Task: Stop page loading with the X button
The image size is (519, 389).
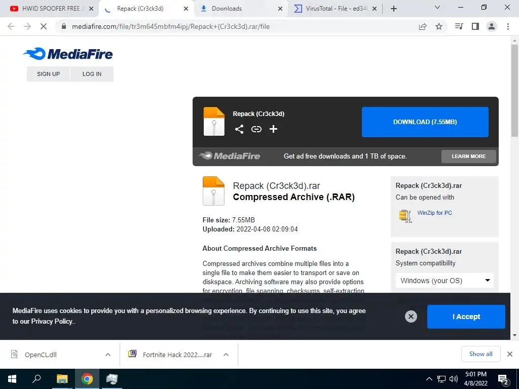Action: click(44, 26)
